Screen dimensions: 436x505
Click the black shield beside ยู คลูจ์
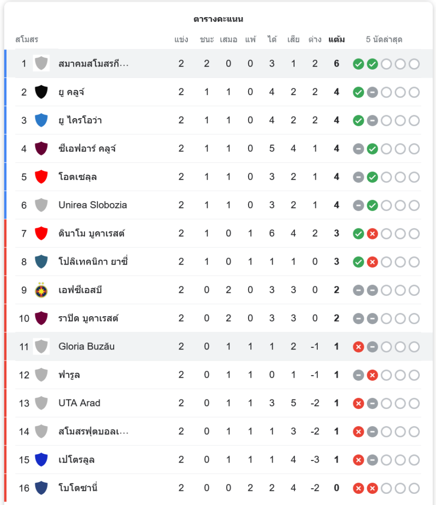(41, 92)
